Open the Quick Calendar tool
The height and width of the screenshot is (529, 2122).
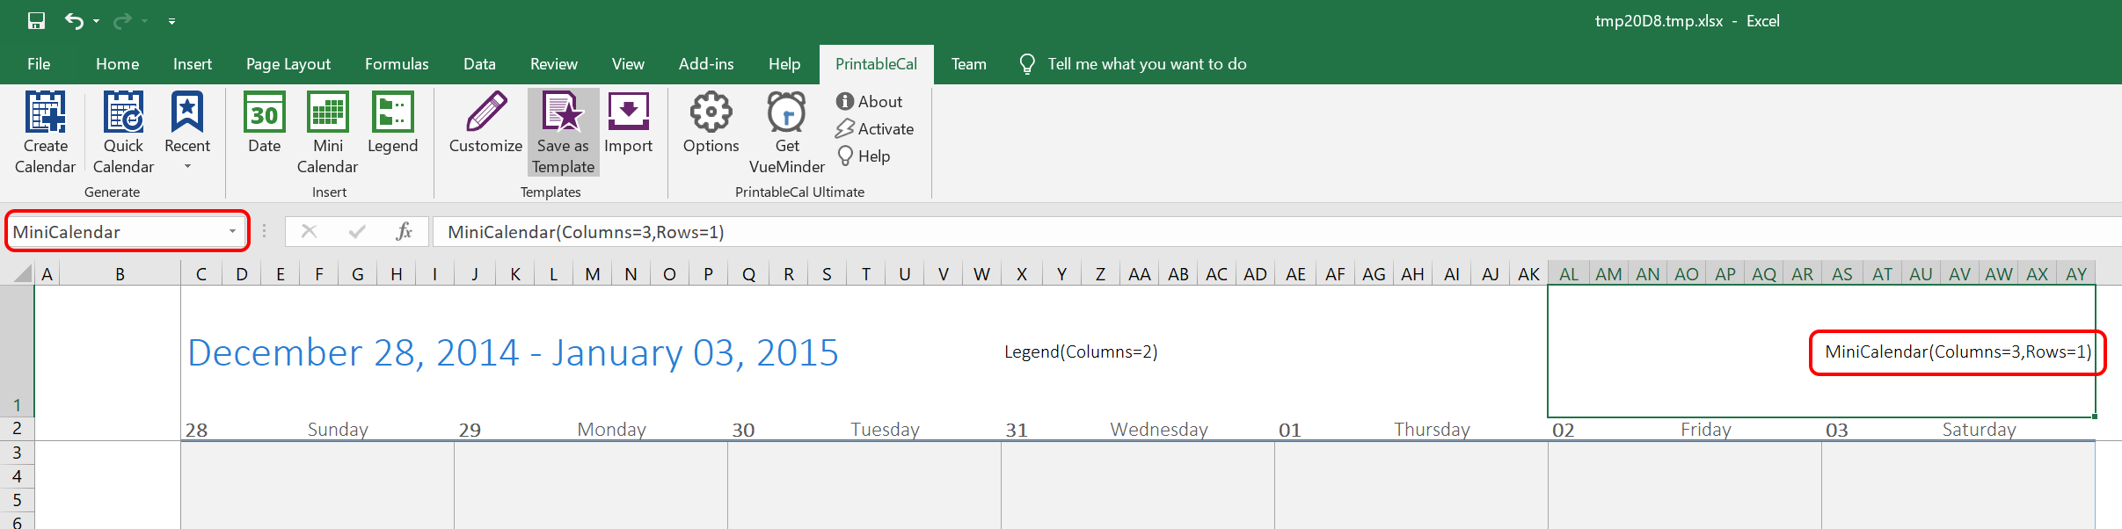point(123,113)
